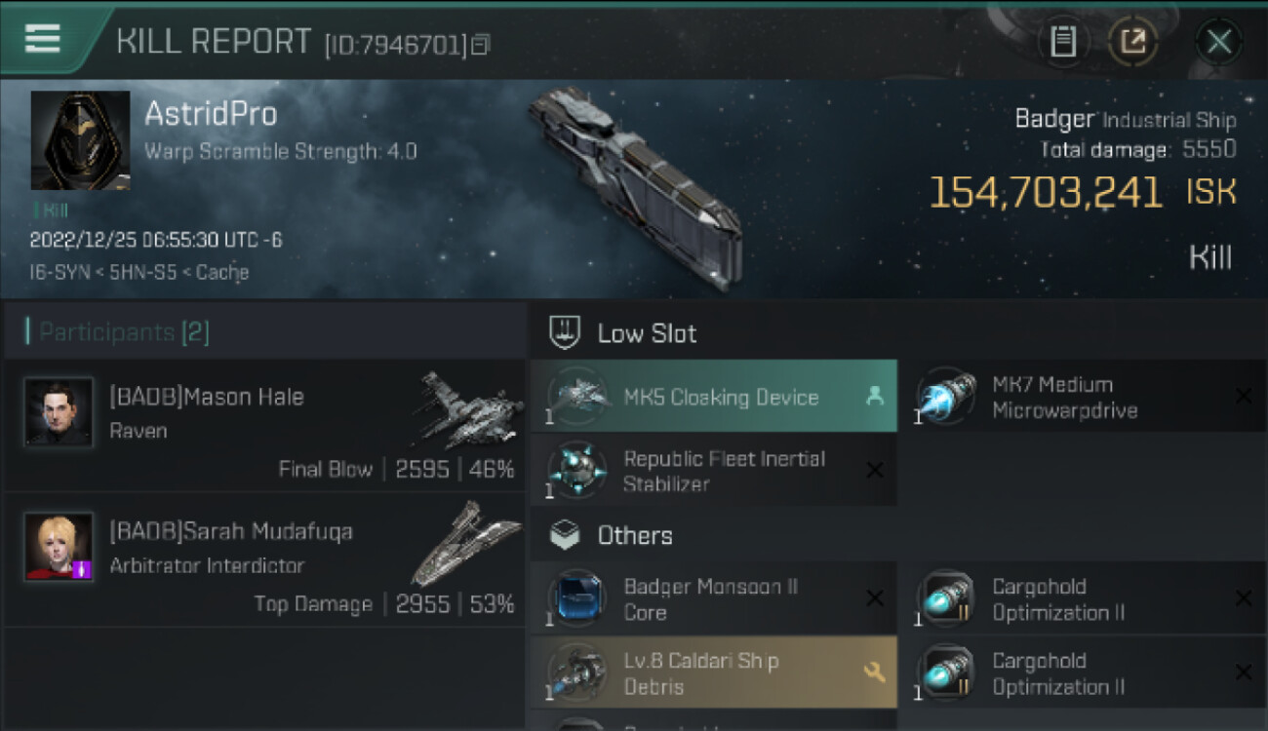Screen dimensions: 1268x731
Task: Close the kill report window
Action: (x=1218, y=42)
